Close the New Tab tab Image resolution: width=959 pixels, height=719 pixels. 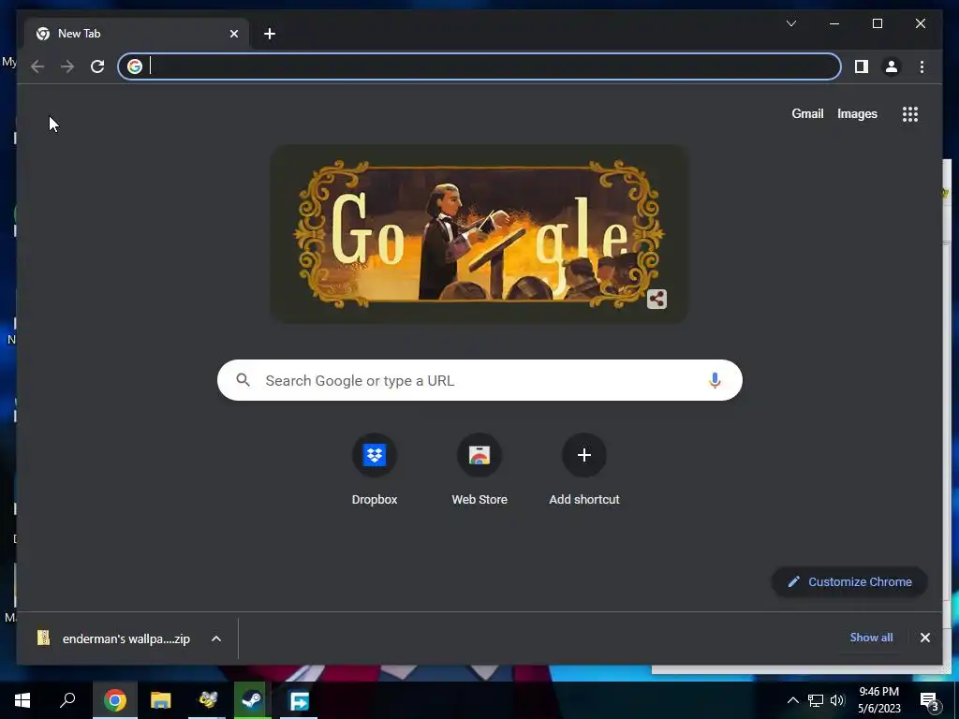(233, 34)
